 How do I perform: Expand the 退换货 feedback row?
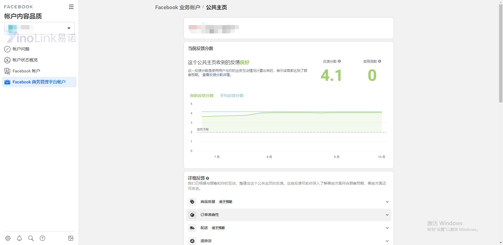[x=289, y=241]
